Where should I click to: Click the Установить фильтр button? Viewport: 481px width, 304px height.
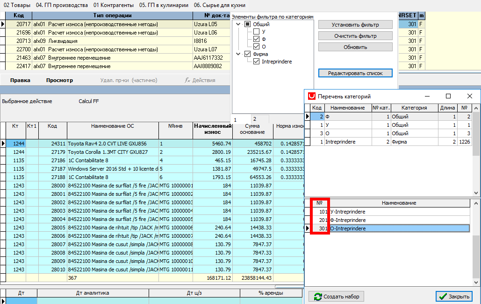[355, 25]
